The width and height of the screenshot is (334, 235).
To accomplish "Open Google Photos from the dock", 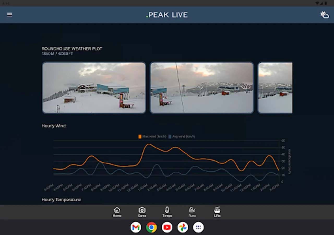I will pyautogui.click(x=183, y=227).
